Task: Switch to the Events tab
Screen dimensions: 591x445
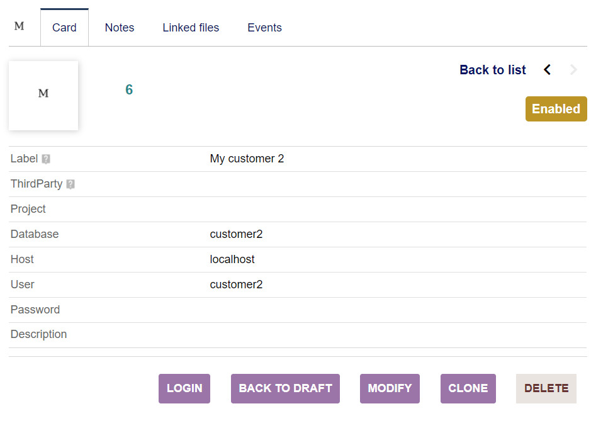Action: coord(264,28)
